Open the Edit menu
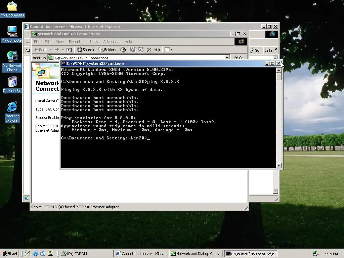Image resolution: width=344 pixels, height=258 pixels. point(48,42)
